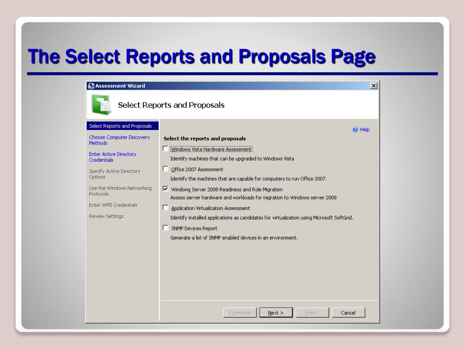Open Use the Windows Networking Protocols step

120,191
